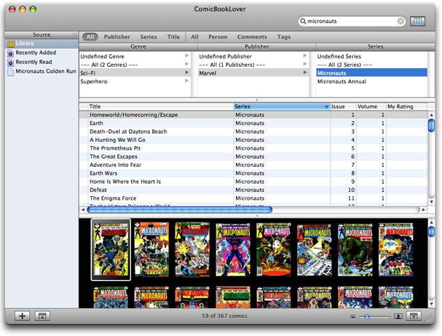
Task: Expand the Marvel publisher arrow
Action: [x=305, y=72]
